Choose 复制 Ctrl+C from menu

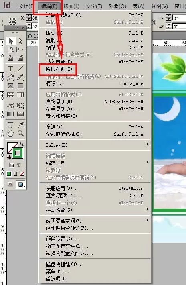[95, 40]
